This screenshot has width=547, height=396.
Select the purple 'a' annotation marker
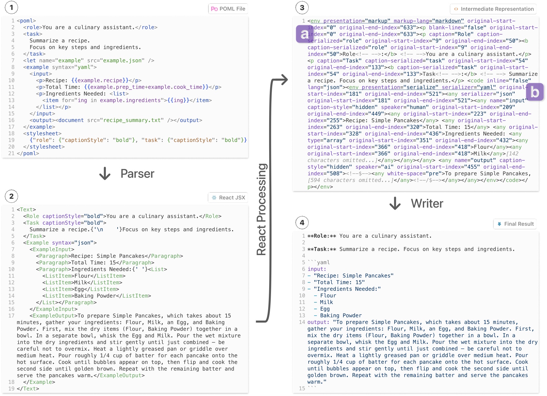(304, 34)
